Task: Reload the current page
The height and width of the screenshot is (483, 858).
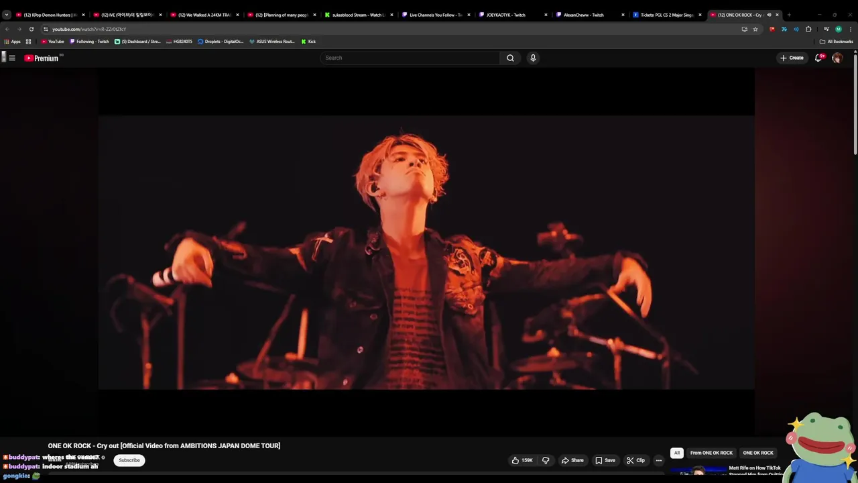Action: pyautogui.click(x=31, y=29)
